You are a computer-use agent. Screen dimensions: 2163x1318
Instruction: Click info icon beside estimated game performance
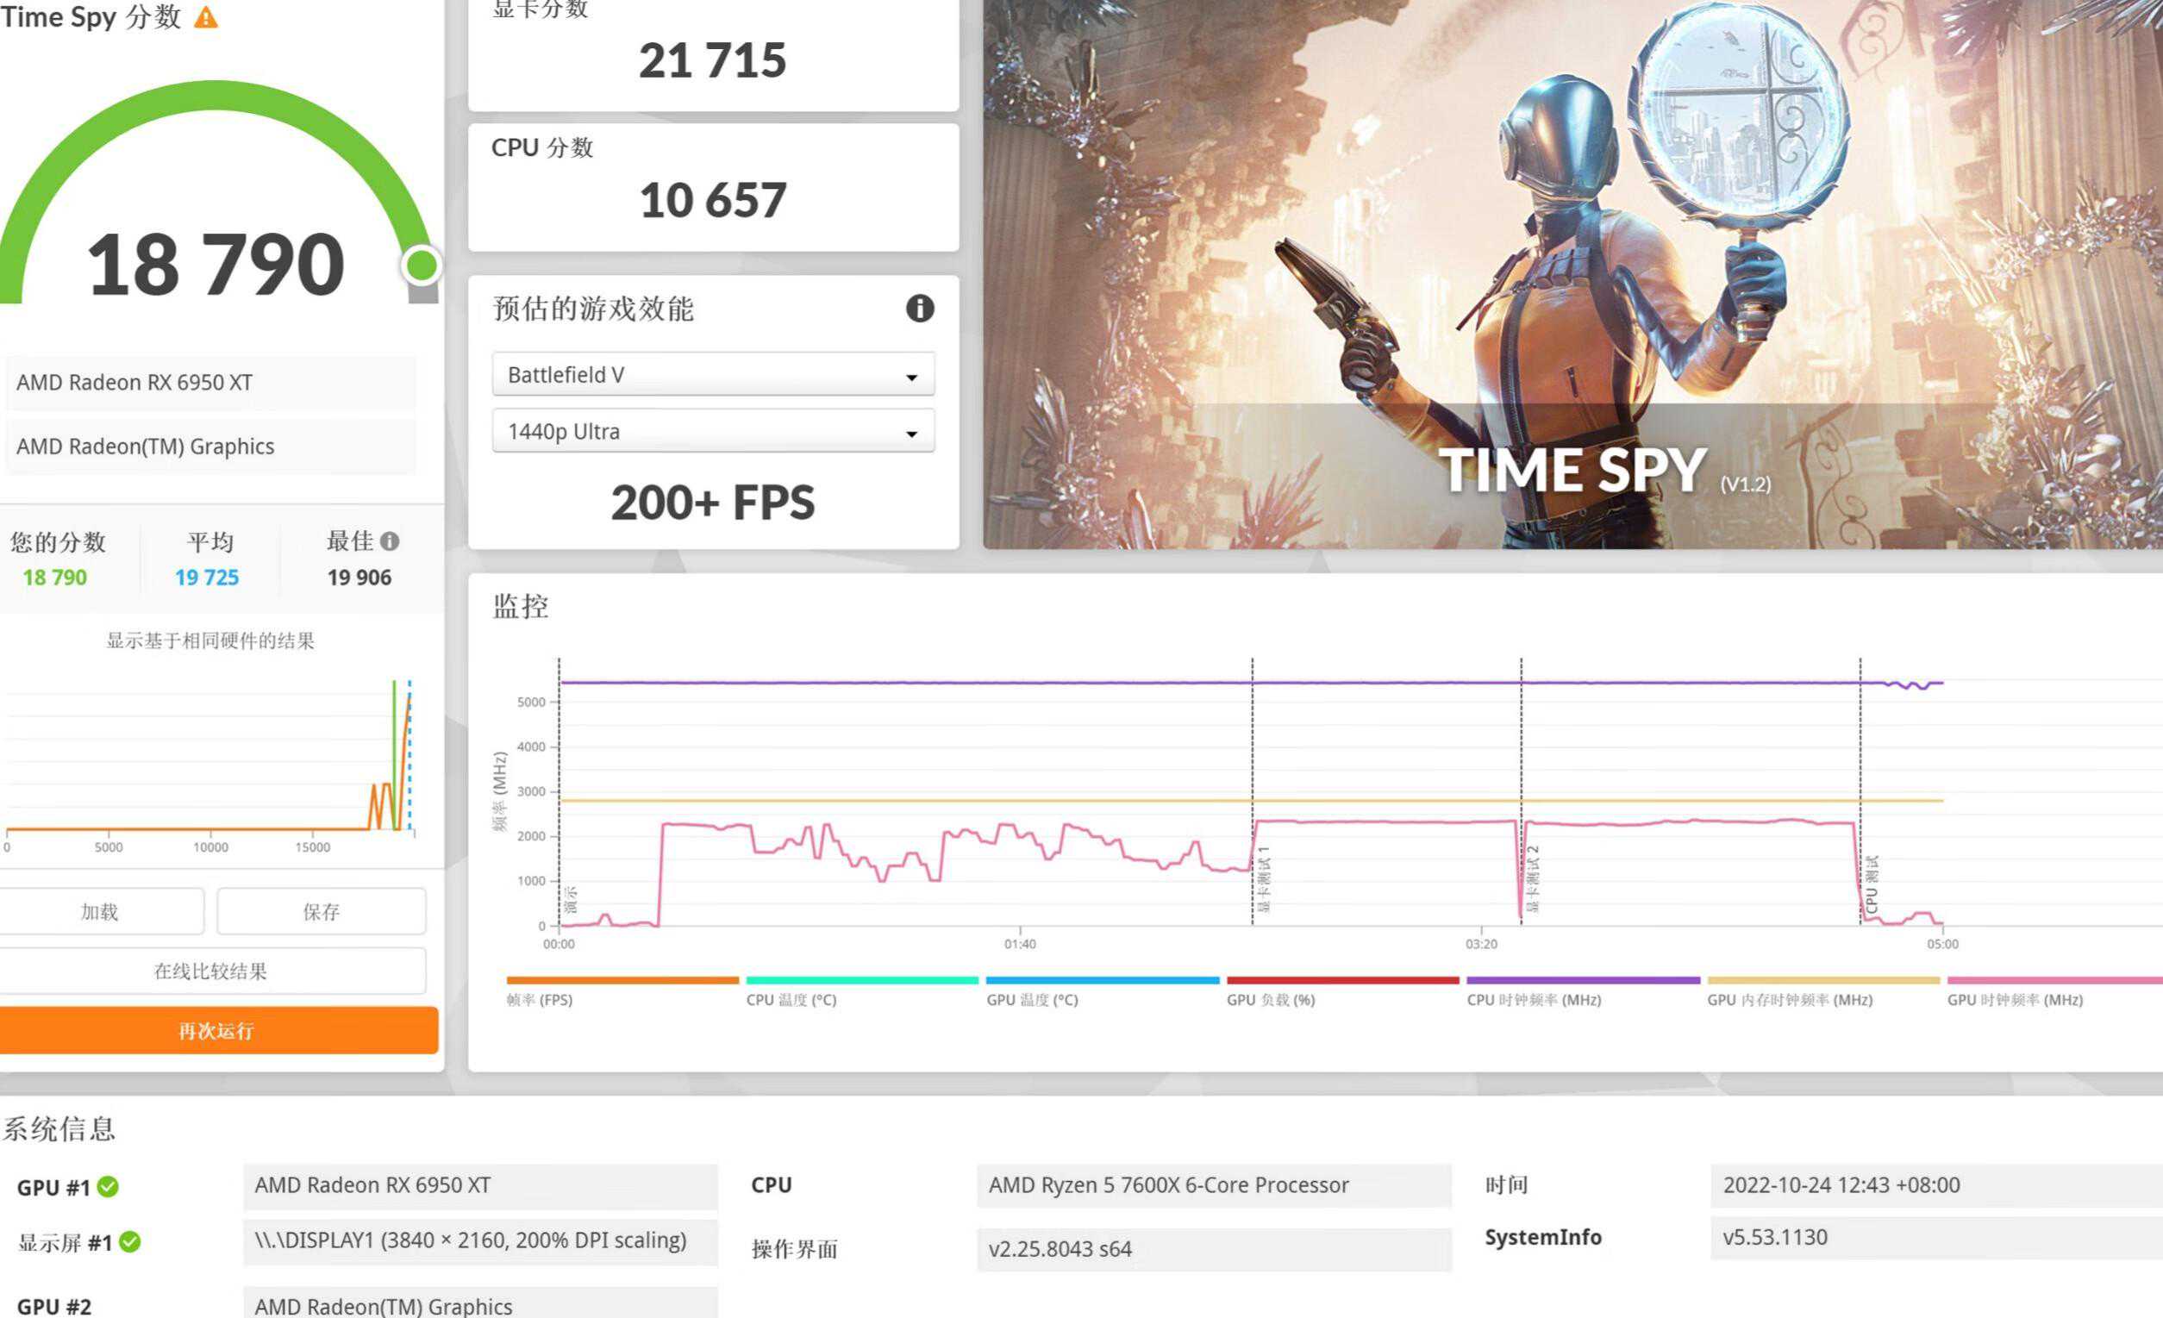click(x=919, y=308)
